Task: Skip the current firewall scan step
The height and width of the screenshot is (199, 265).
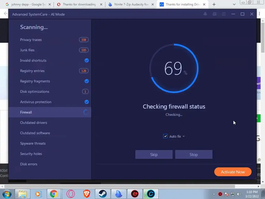Action: coord(154,154)
